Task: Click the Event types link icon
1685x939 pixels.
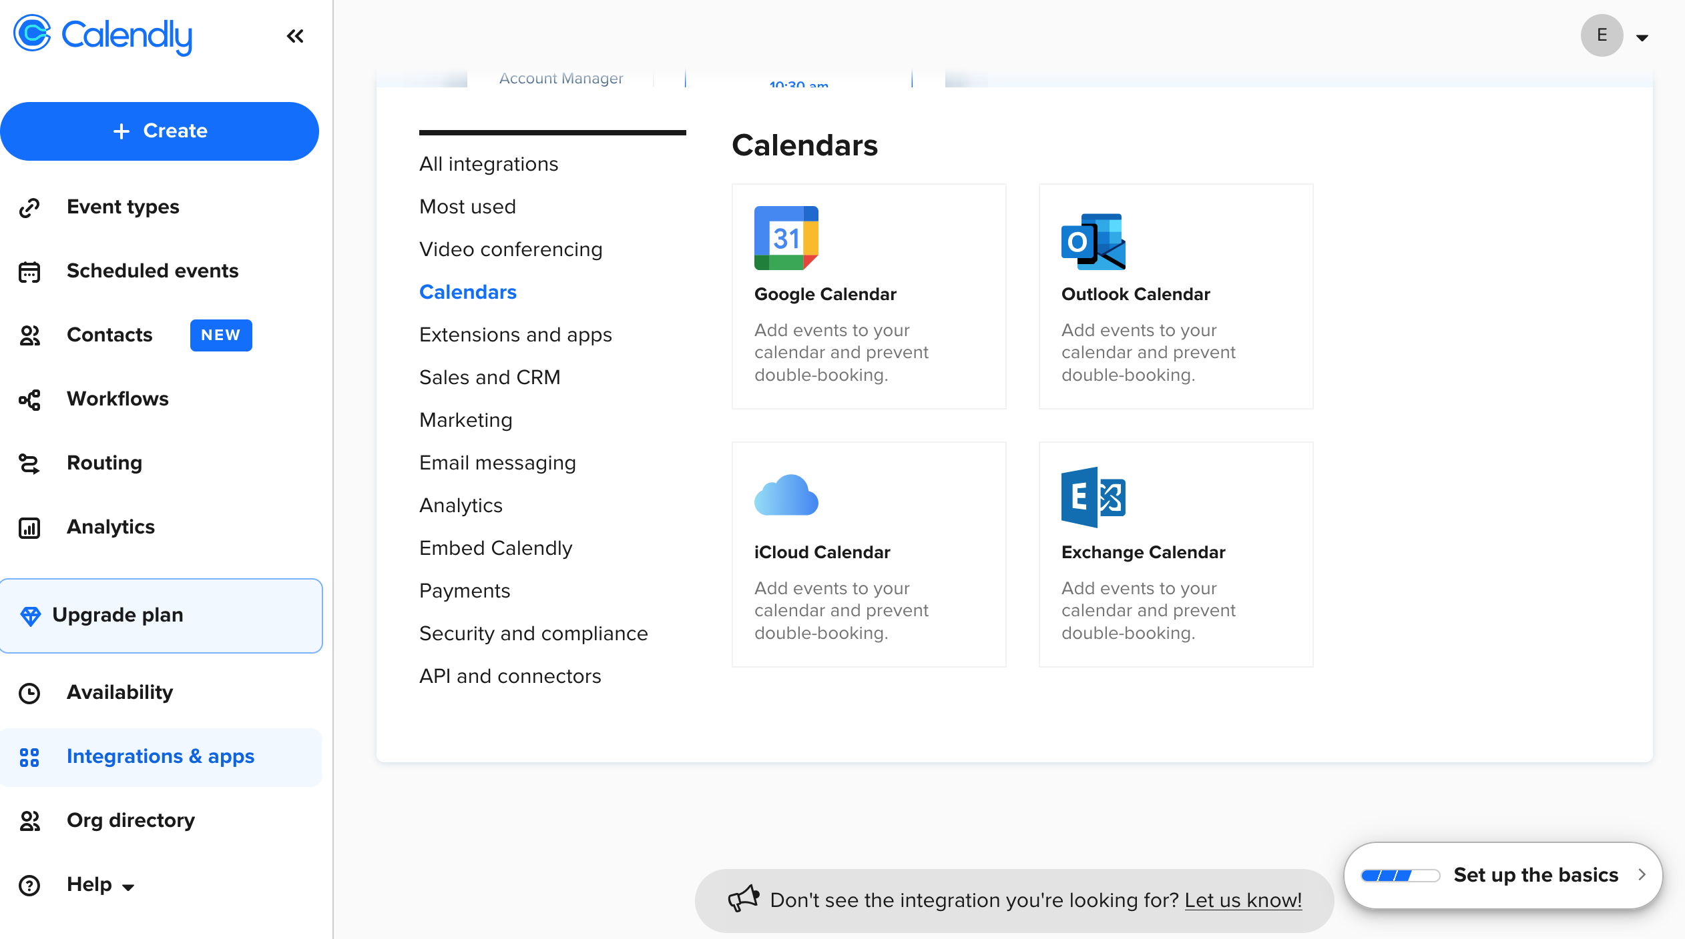Action: point(29,207)
